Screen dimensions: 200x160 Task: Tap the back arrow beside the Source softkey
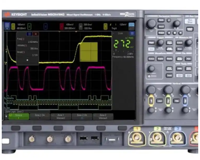click(6, 116)
